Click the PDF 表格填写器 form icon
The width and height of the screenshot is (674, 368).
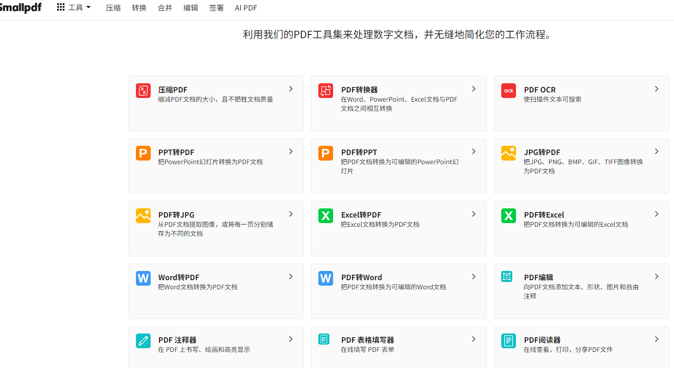pyautogui.click(x=324, y=339)
